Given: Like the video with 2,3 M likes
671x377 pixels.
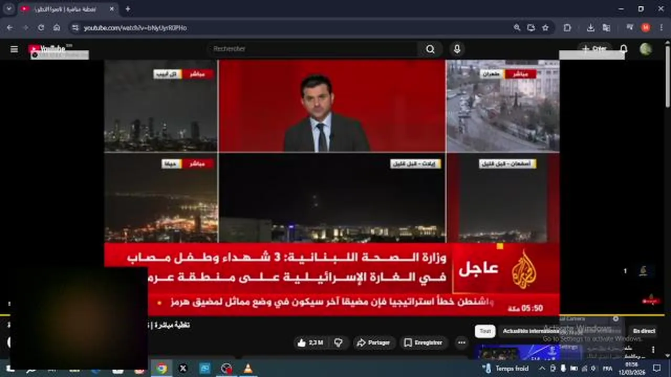Looking at the screenshot, I should pos(311,342).
